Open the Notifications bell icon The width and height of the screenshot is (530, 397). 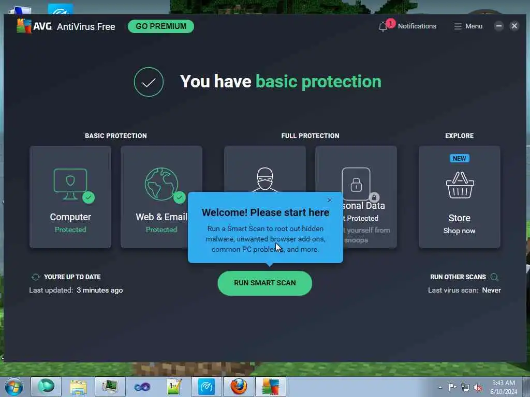(x=383, y=26)
